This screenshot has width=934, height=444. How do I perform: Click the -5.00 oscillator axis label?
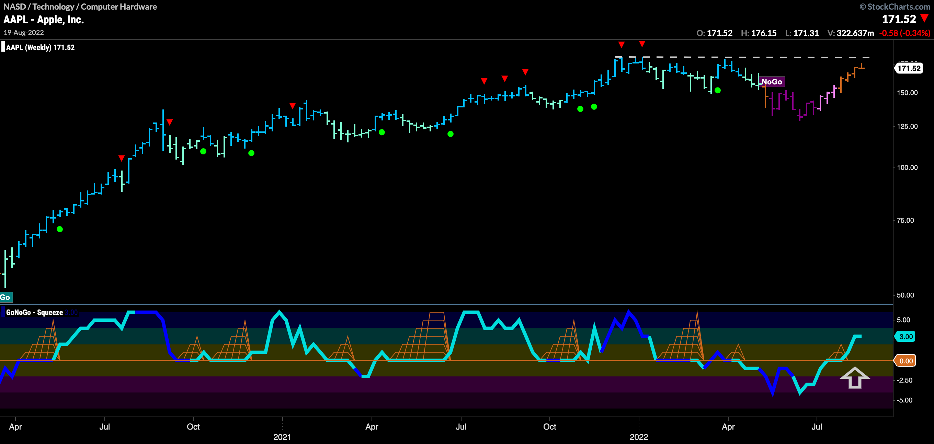904,400
